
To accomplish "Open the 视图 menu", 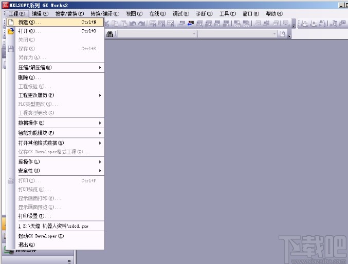I will [134, 14].
